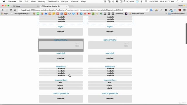This screenshot has width=187, height=105.
Task: Open the Stack Overflow bookmark
Action: click(137, 14)
